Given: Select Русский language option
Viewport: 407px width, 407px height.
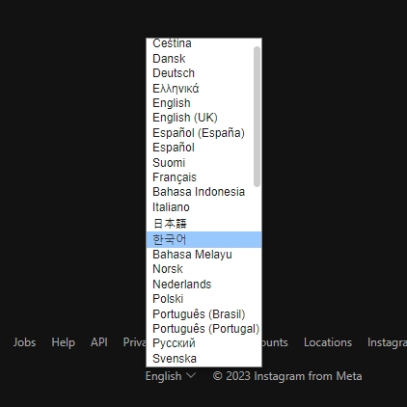Looking at the screenshot, I should (203, 343).
